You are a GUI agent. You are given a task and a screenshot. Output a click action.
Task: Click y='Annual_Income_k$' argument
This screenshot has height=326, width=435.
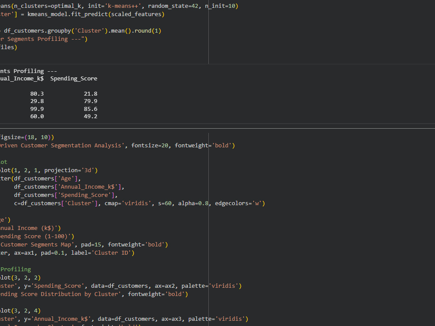point(58,319)
